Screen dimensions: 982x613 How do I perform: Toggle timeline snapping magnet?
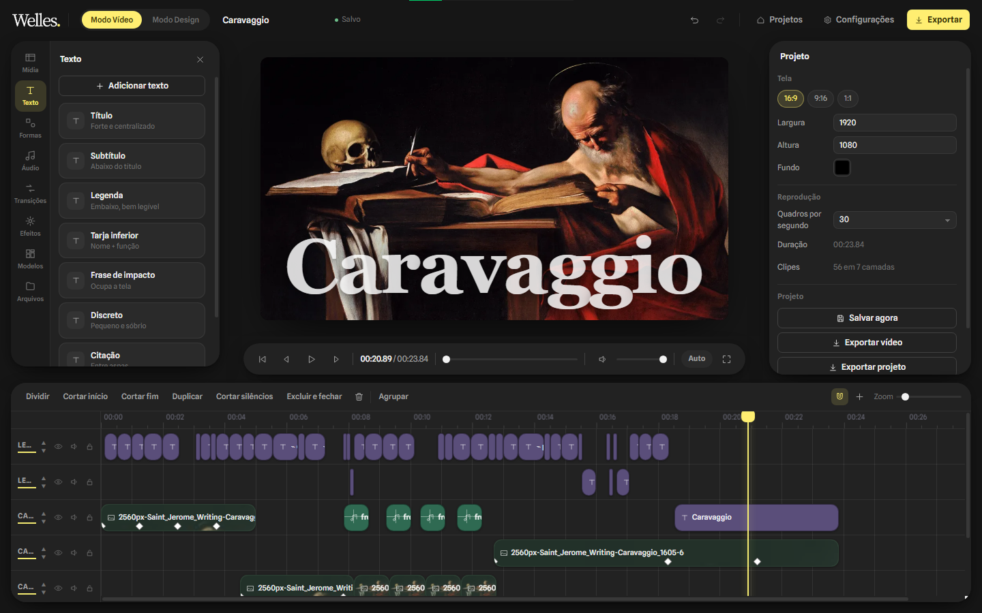point(839,396)
